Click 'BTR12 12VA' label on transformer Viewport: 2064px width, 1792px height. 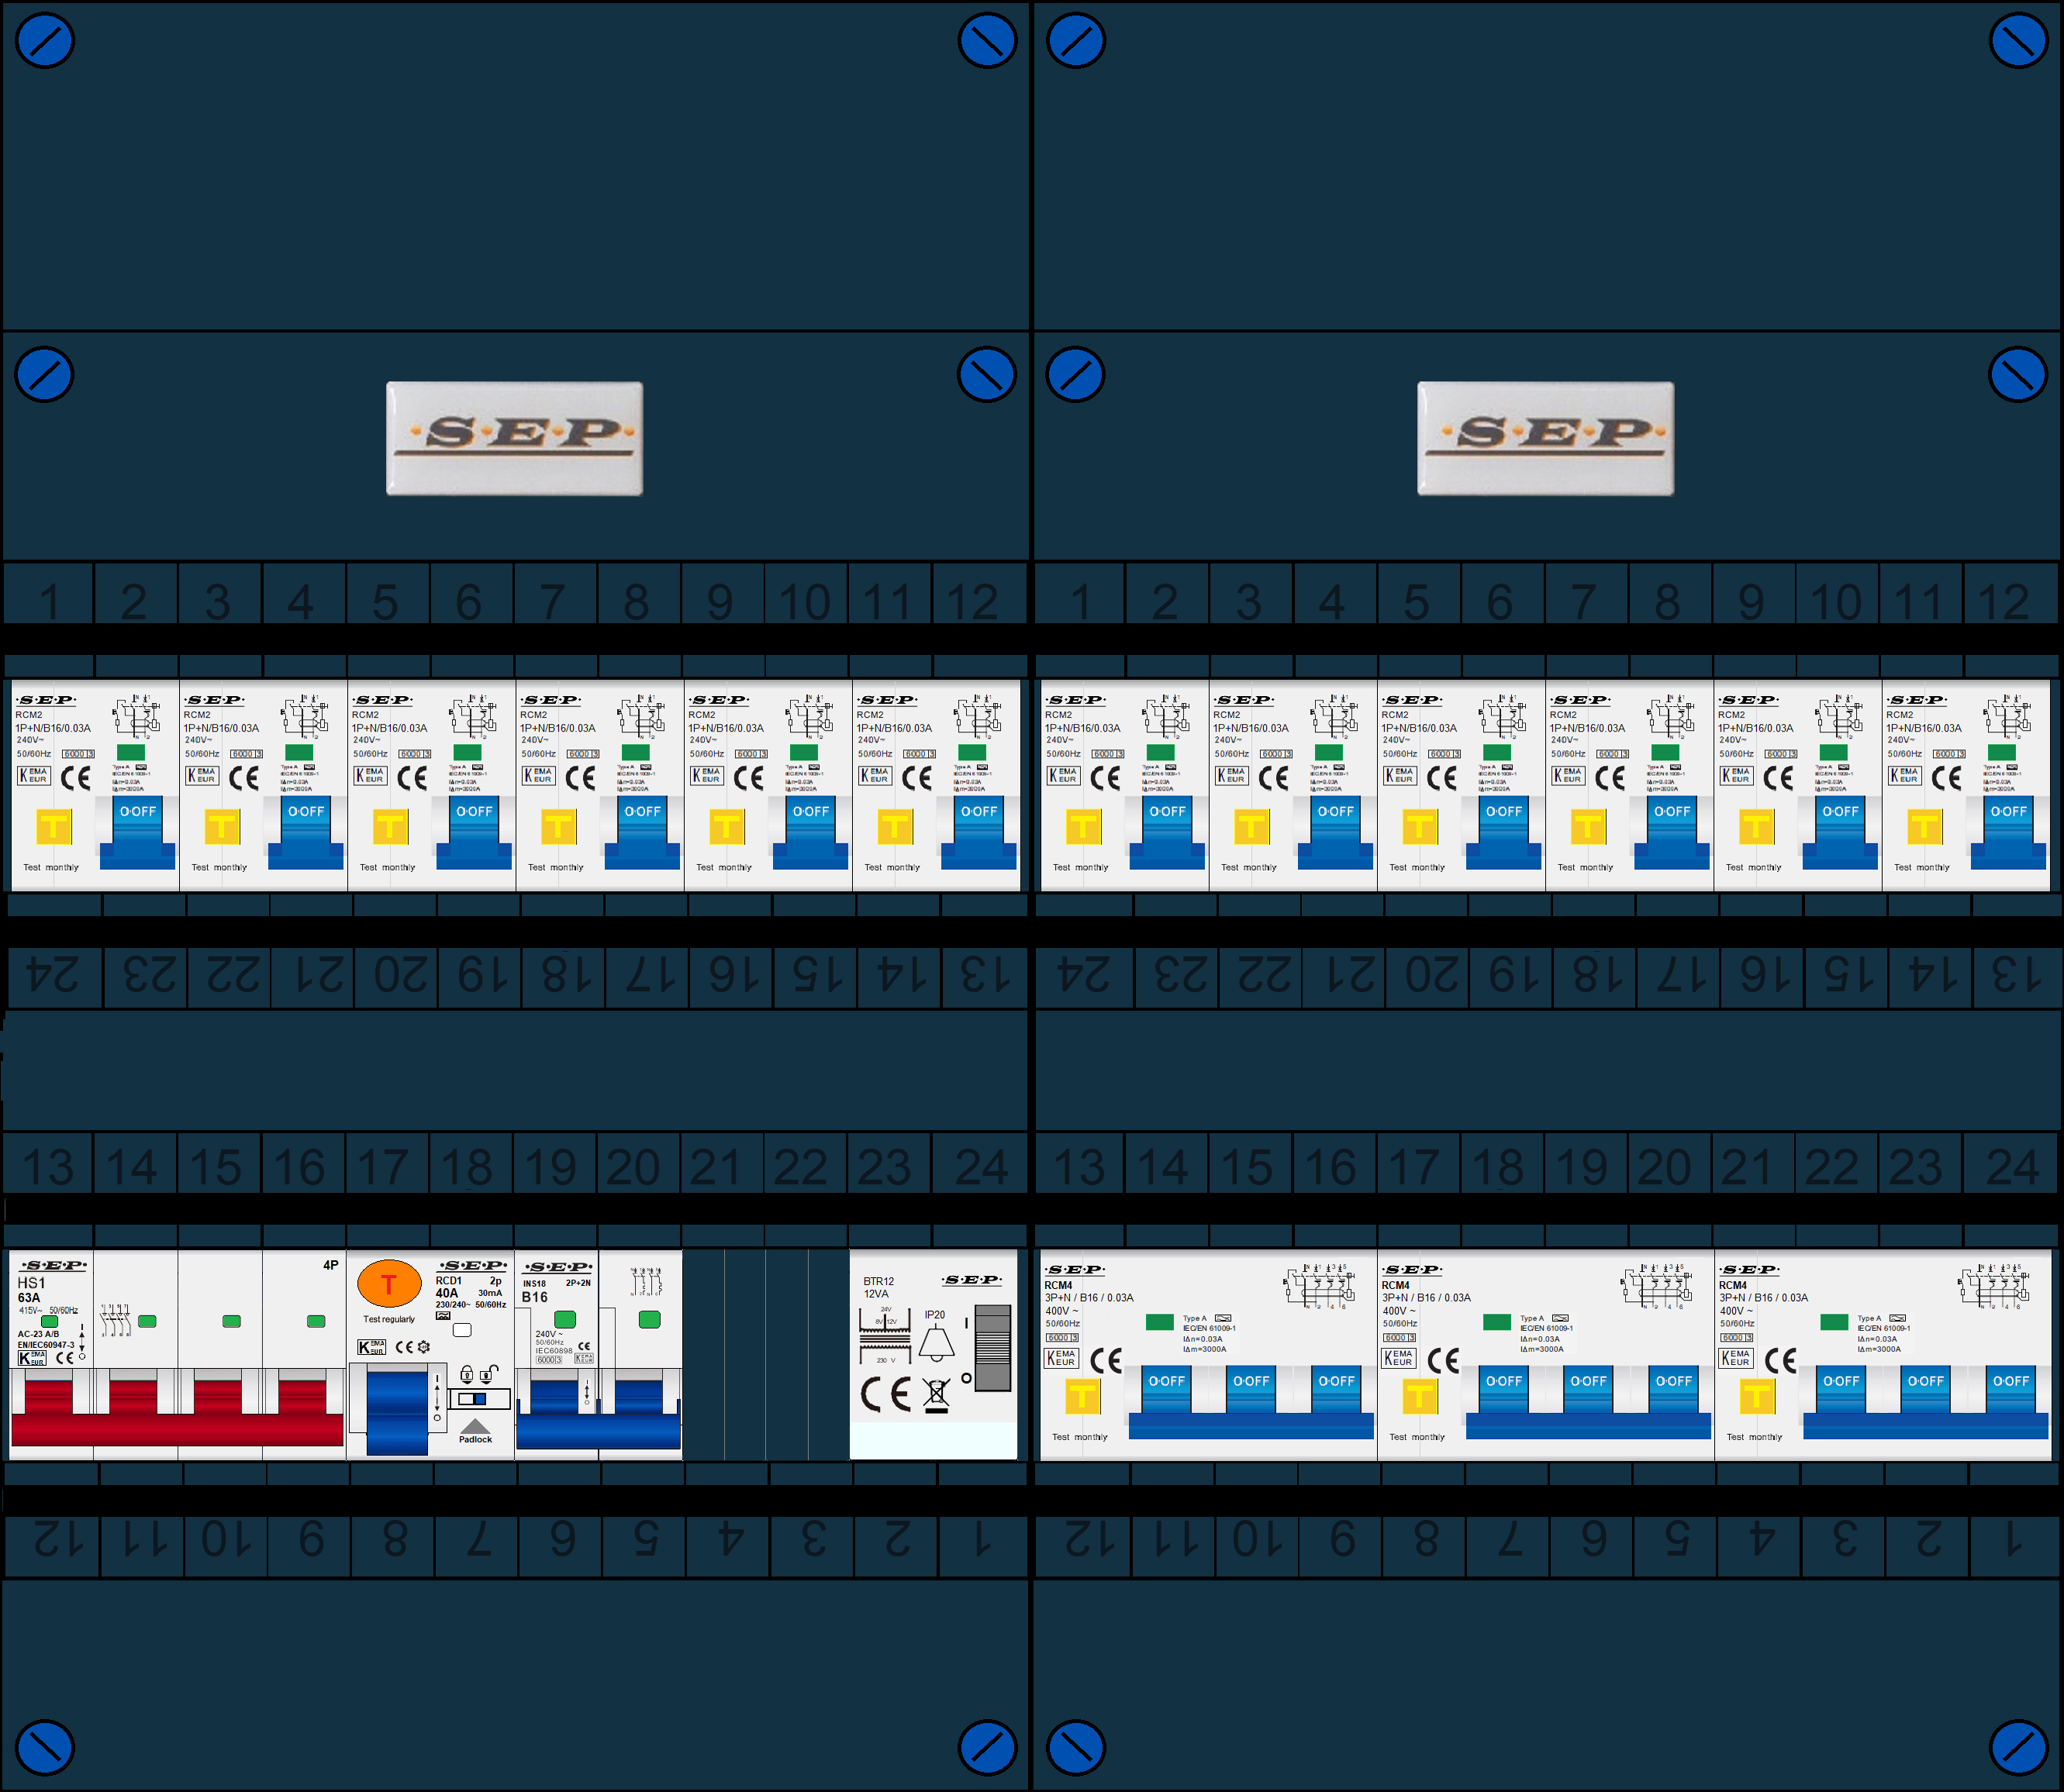tap(878, 1287)
